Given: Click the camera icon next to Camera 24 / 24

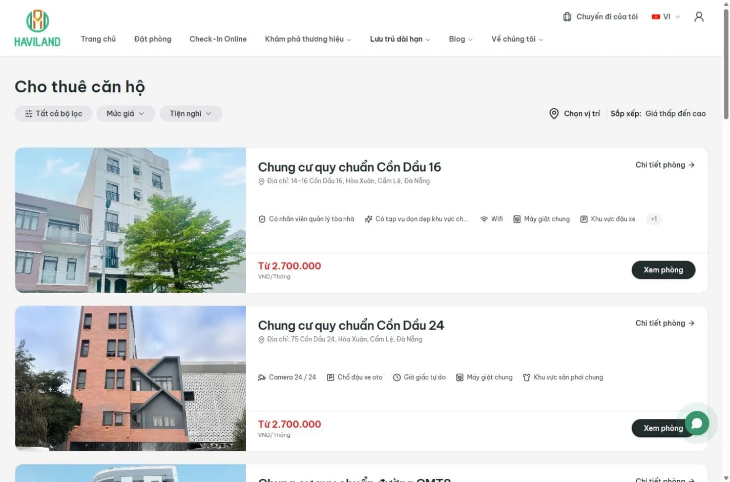Looking at the screenshot, I should (x=262, y=377).
